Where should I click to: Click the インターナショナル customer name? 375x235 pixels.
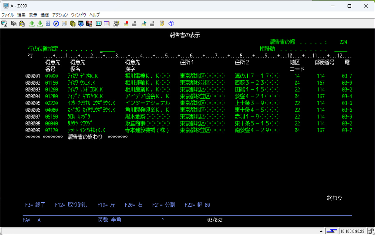coord(148,103)
